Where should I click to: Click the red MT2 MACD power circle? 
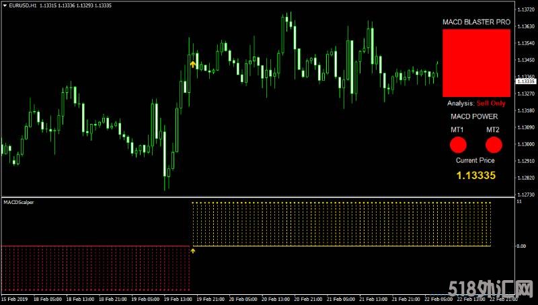494,145
